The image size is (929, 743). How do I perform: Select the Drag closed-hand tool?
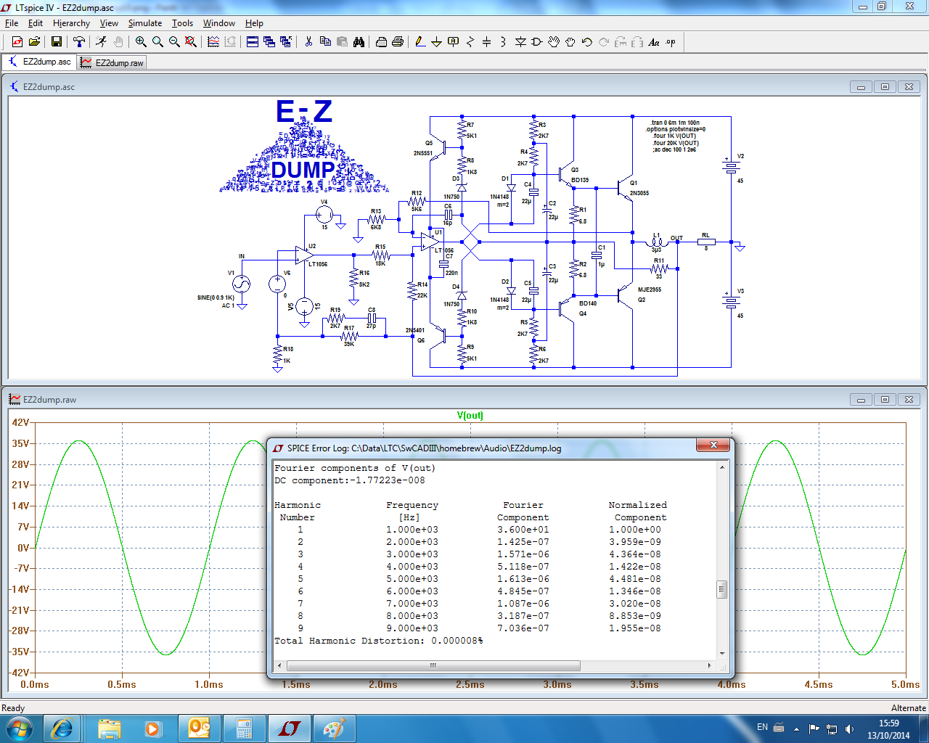570,42
